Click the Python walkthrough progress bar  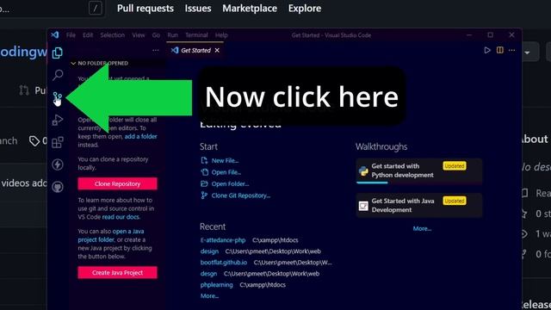click(x=372, y=183)
